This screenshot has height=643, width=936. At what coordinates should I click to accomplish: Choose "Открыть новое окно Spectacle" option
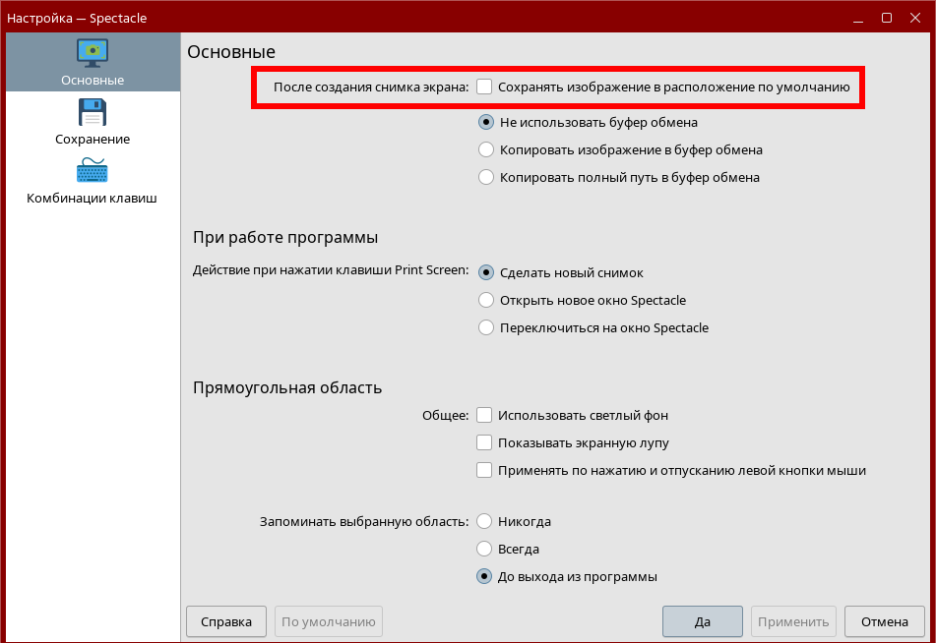[x=485, y=300]
